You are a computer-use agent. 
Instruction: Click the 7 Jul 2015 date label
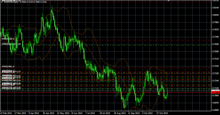pyautogui.click(x=90, y=113)
